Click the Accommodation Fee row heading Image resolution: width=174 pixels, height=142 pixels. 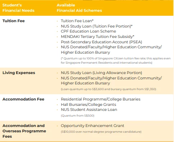[x=23, y=99]
